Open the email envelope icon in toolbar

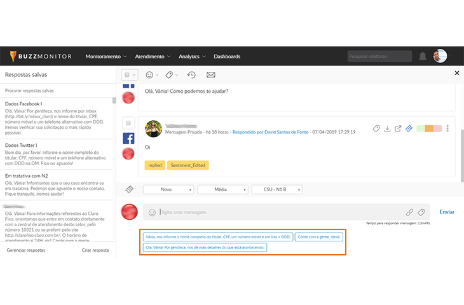point(211,75)
